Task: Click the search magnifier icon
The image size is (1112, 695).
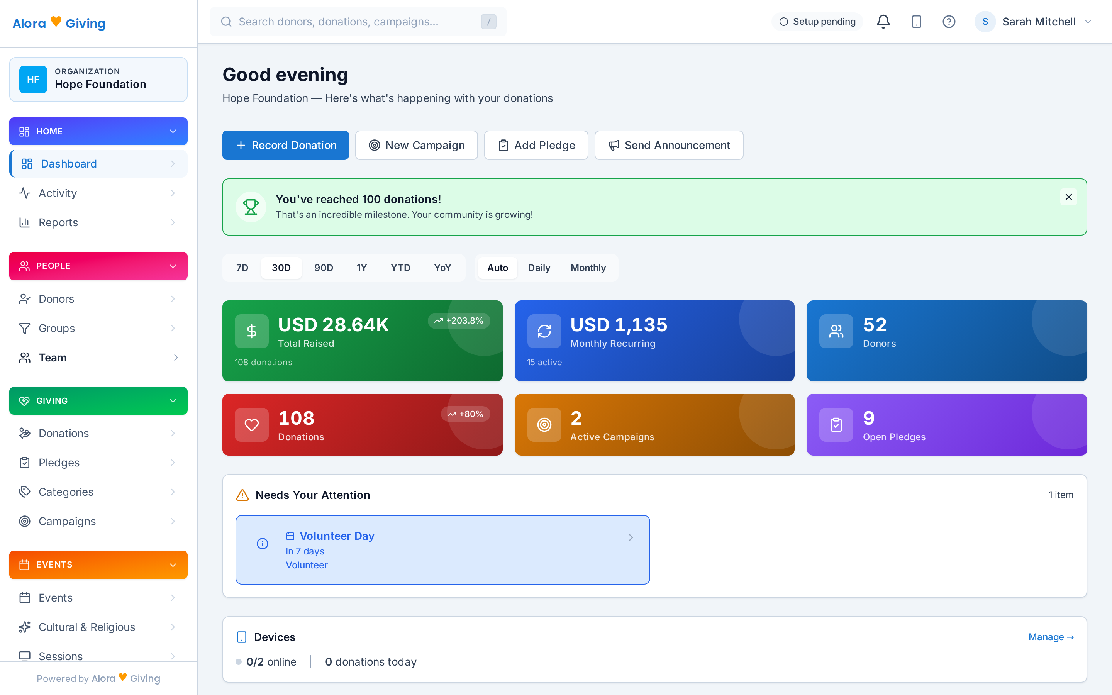Action: 226,22
